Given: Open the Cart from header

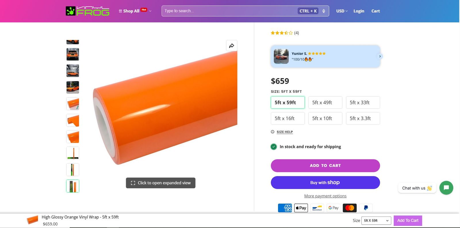Looking at the screenshot, I should [x=375, y=11].
